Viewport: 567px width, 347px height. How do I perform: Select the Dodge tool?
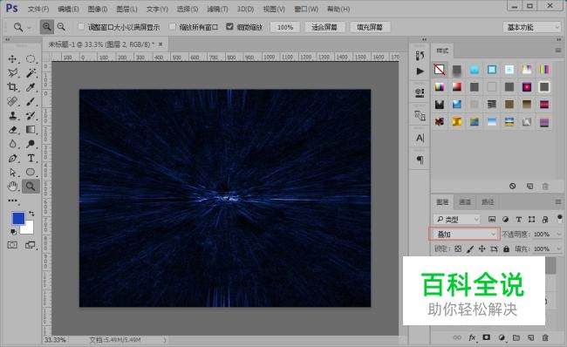point(31,144)
